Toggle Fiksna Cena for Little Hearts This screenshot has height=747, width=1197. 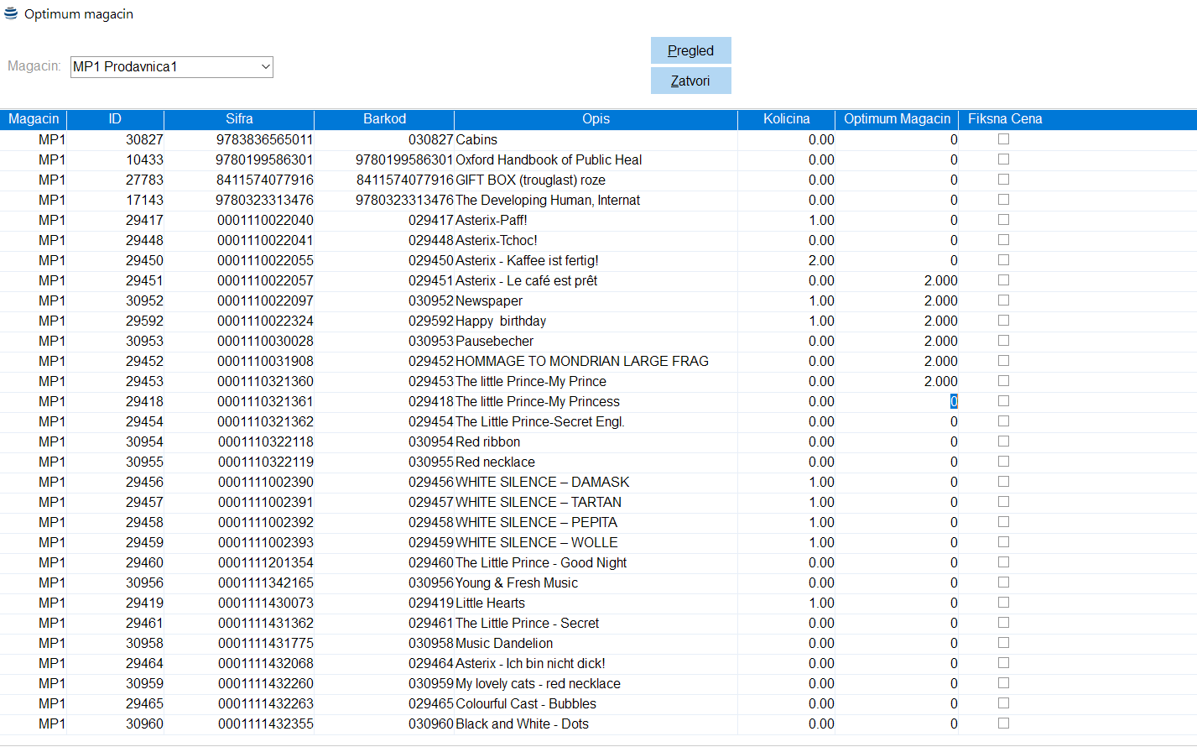(1003, 603)
